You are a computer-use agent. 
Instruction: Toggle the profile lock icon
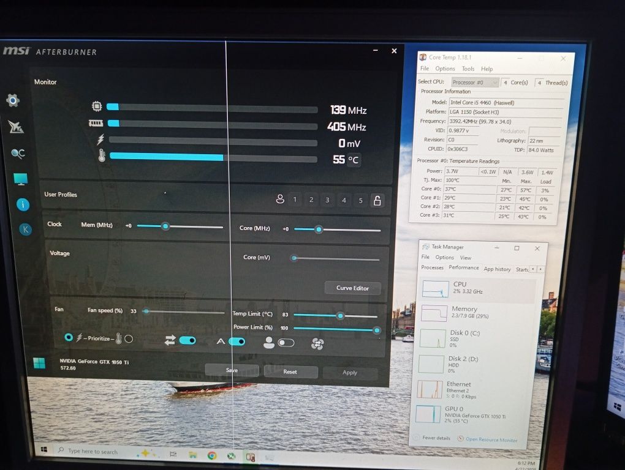click(377, 200)
